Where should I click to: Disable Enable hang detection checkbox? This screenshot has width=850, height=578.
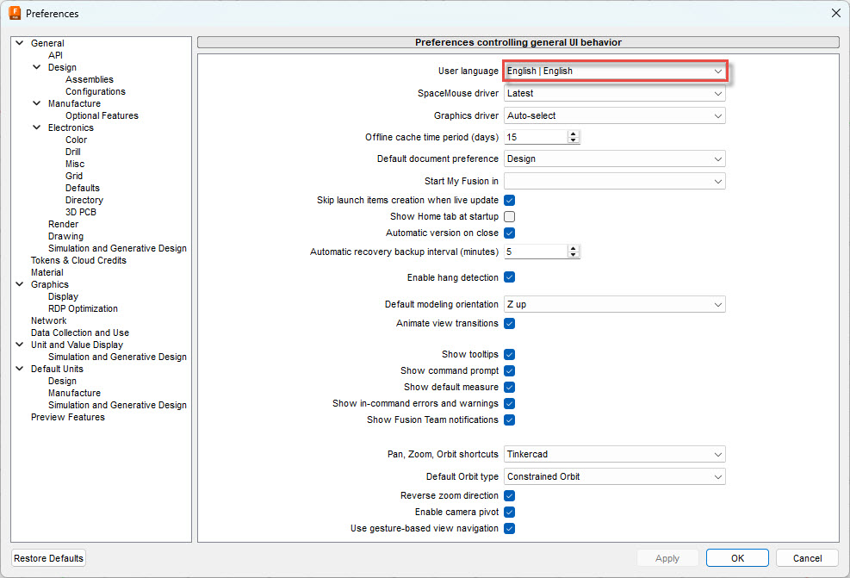coord(509,277)
